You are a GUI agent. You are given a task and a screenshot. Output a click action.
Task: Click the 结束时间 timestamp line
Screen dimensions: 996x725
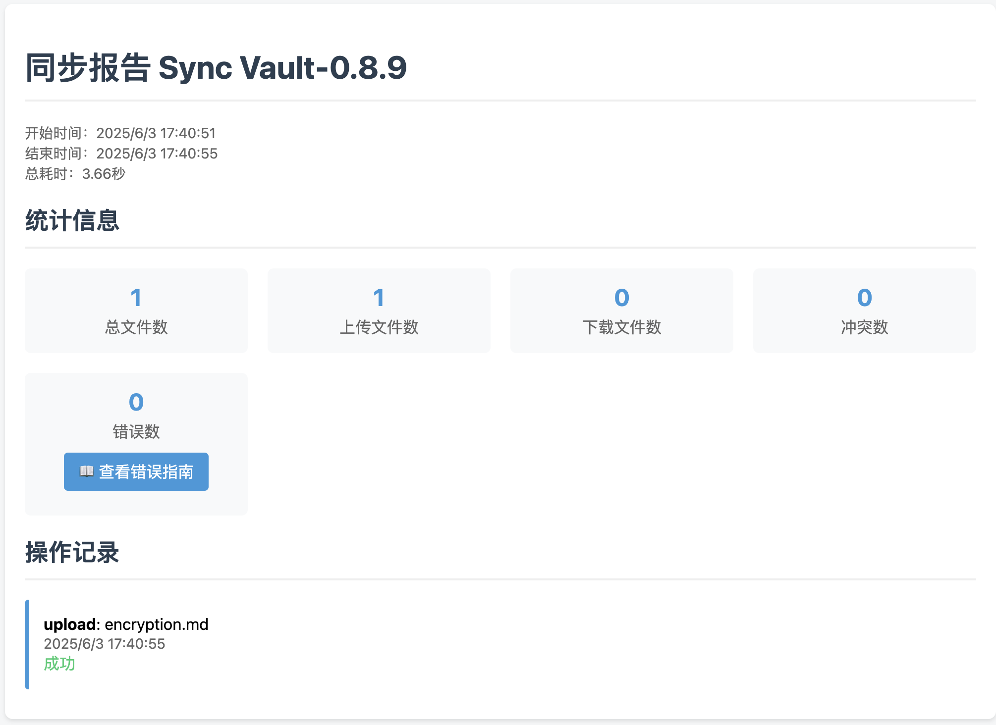click(121, 154)
